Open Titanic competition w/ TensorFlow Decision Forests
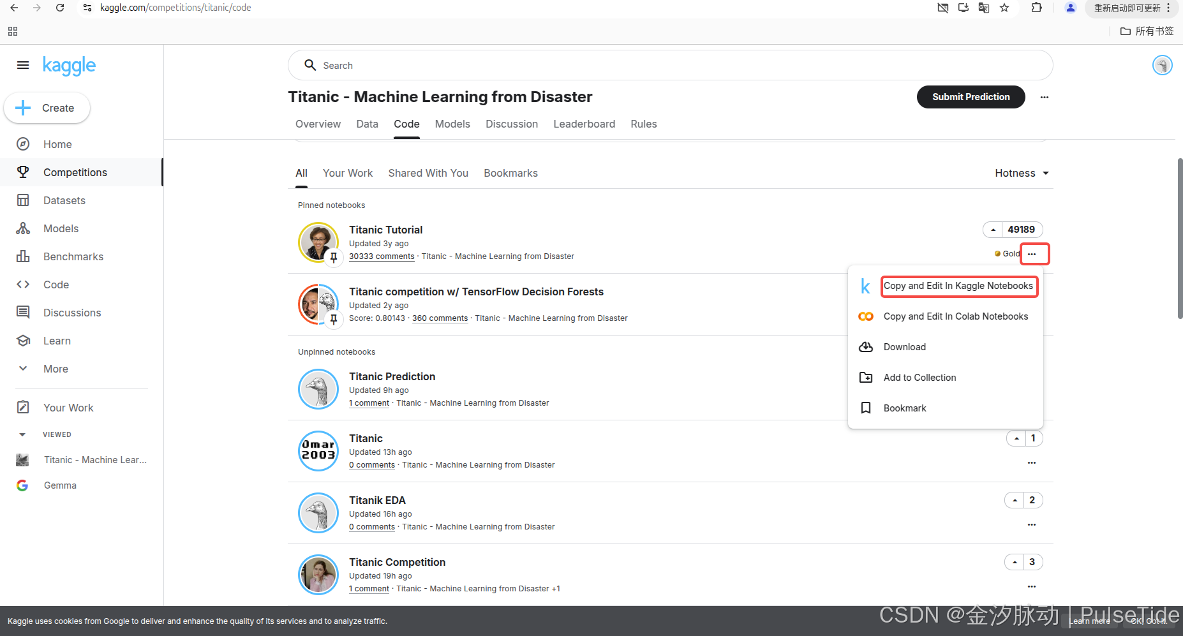Image resolution: width=1183 pixels, height=636 pixels. [476, 292]
